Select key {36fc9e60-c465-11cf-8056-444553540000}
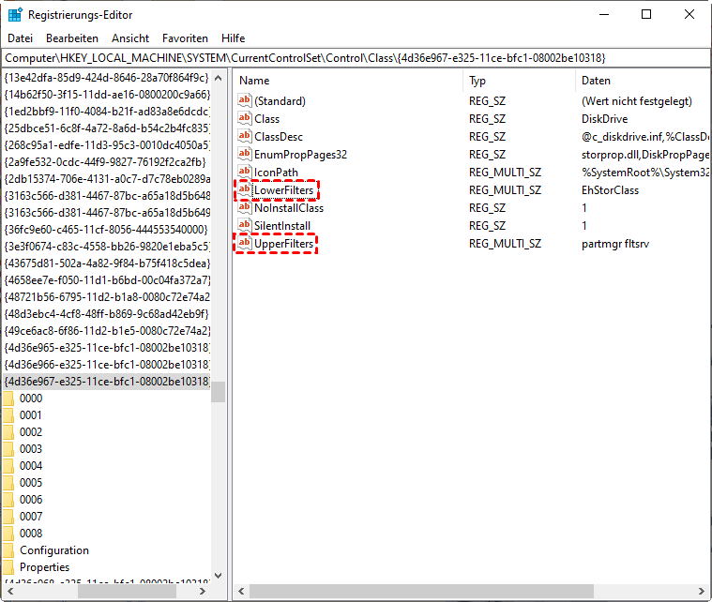 point(107,230)
